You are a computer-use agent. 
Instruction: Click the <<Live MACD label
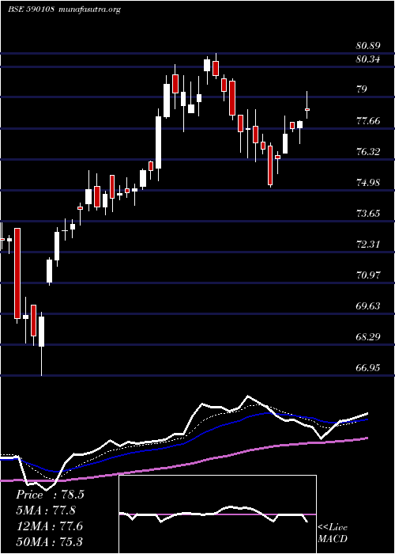click(x=333, y=533)
